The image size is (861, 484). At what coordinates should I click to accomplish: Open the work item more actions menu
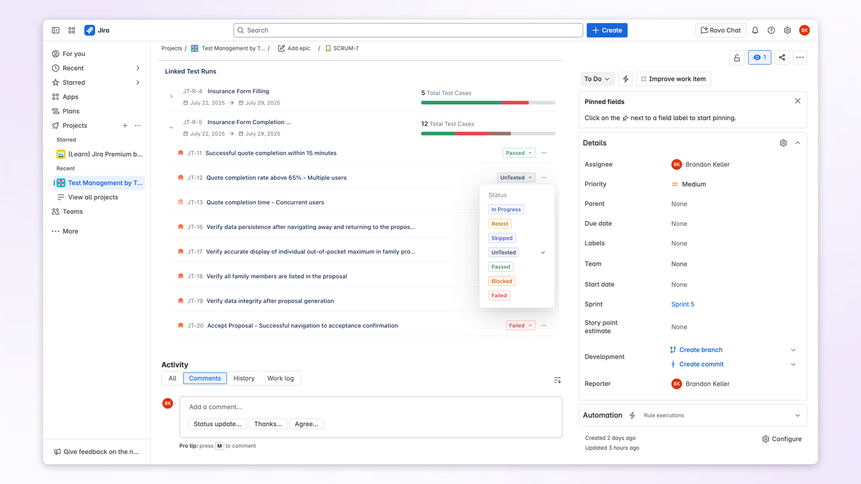click(800, 58)
